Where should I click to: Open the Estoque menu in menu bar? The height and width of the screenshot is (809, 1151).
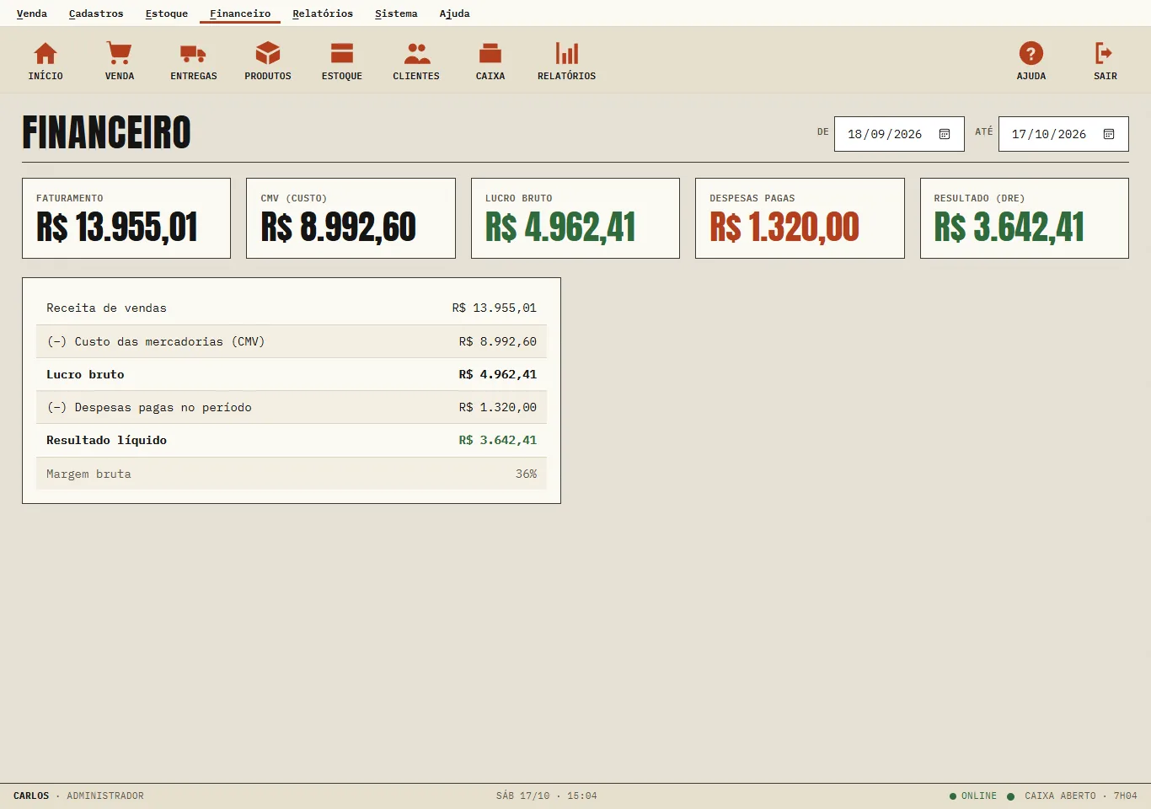click(167, 13)
